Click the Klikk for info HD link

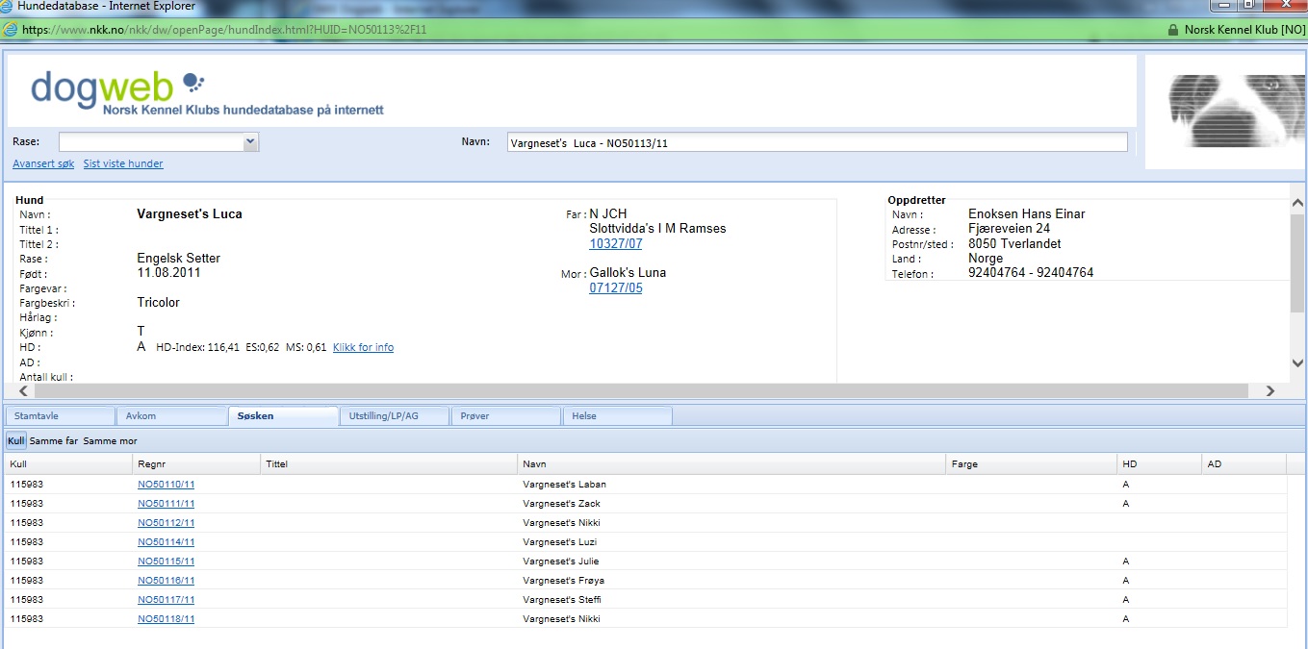click(x=363, y=348)
